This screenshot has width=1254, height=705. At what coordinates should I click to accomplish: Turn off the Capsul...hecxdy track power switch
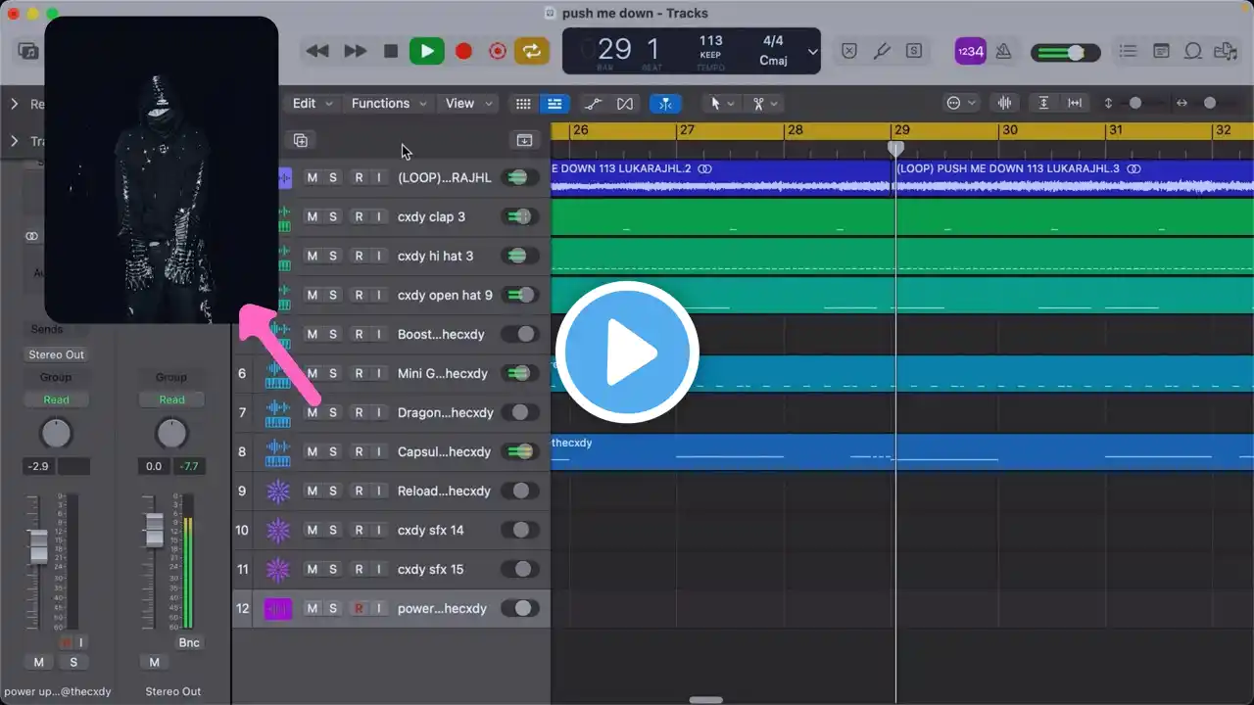coord(519,451)
